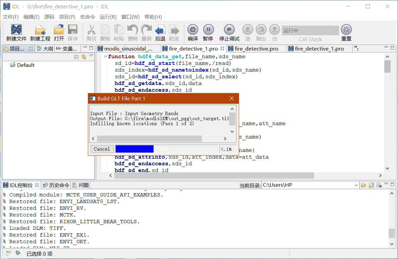398x259 pixels.
Task: Open the 编辑(E) menu
Action: point(32,17)
